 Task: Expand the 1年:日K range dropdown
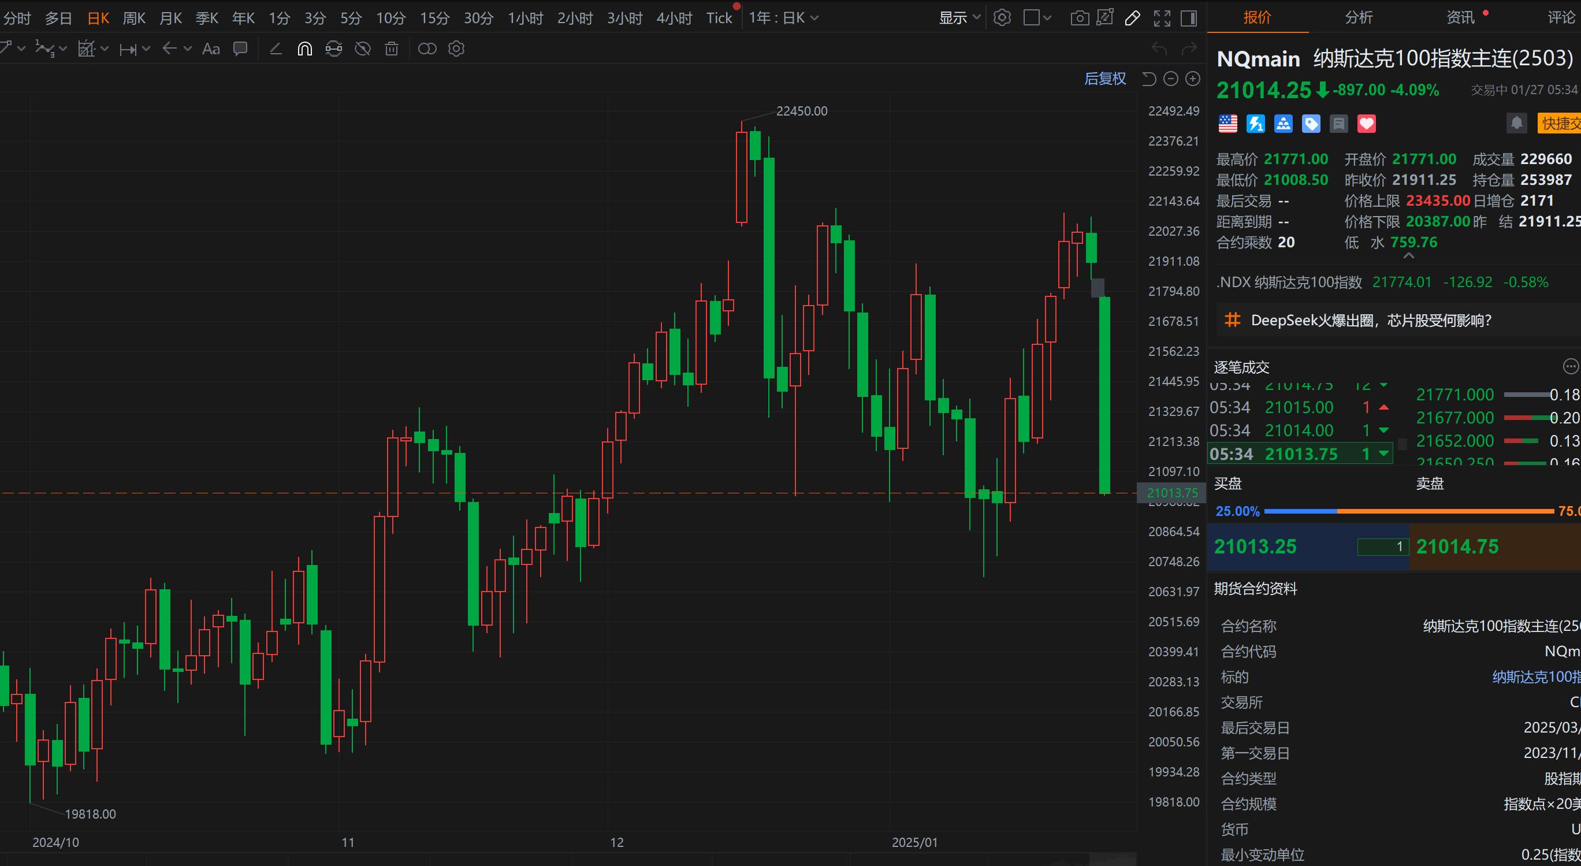[x=783, y=18]
